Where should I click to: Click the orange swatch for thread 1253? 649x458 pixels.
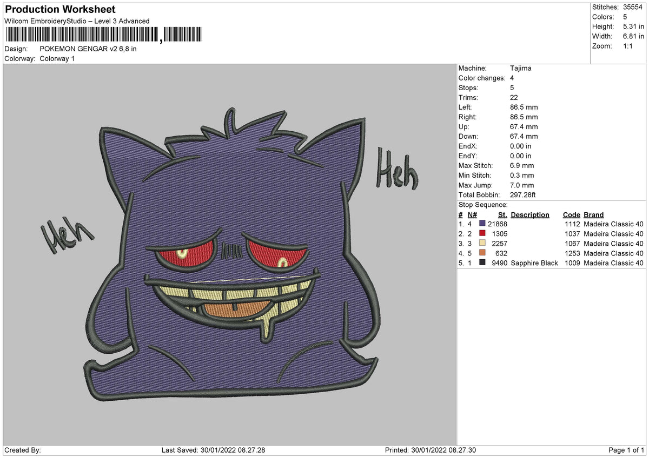click(482, 253)
